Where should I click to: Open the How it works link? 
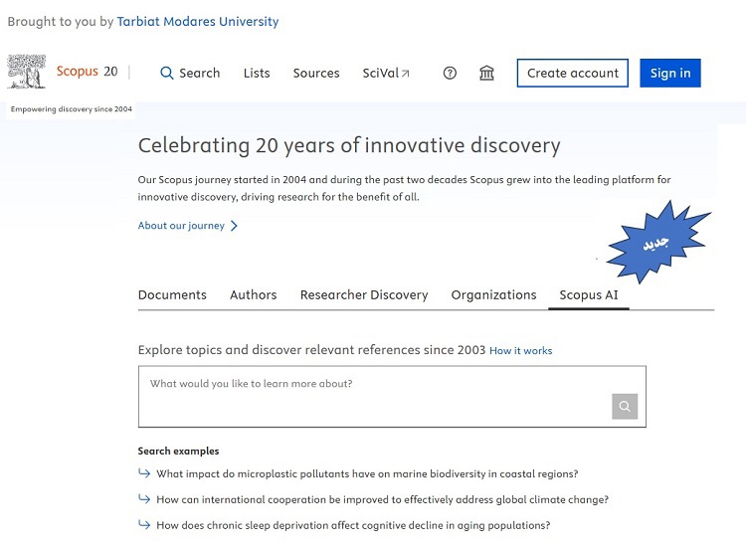520,351
